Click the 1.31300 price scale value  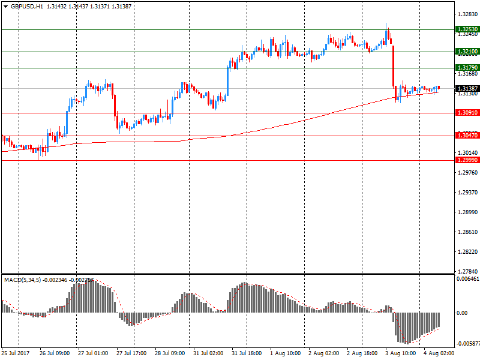pos(467,94)
